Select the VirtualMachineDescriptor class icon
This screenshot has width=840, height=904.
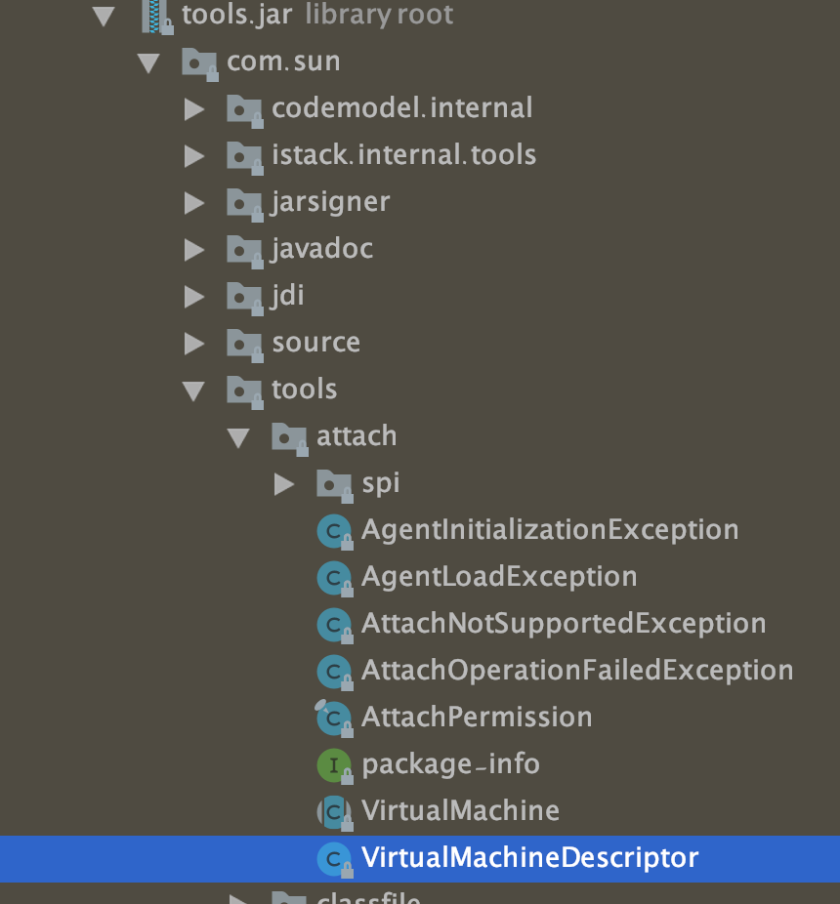pyautogui.click(x=335, y=858)
